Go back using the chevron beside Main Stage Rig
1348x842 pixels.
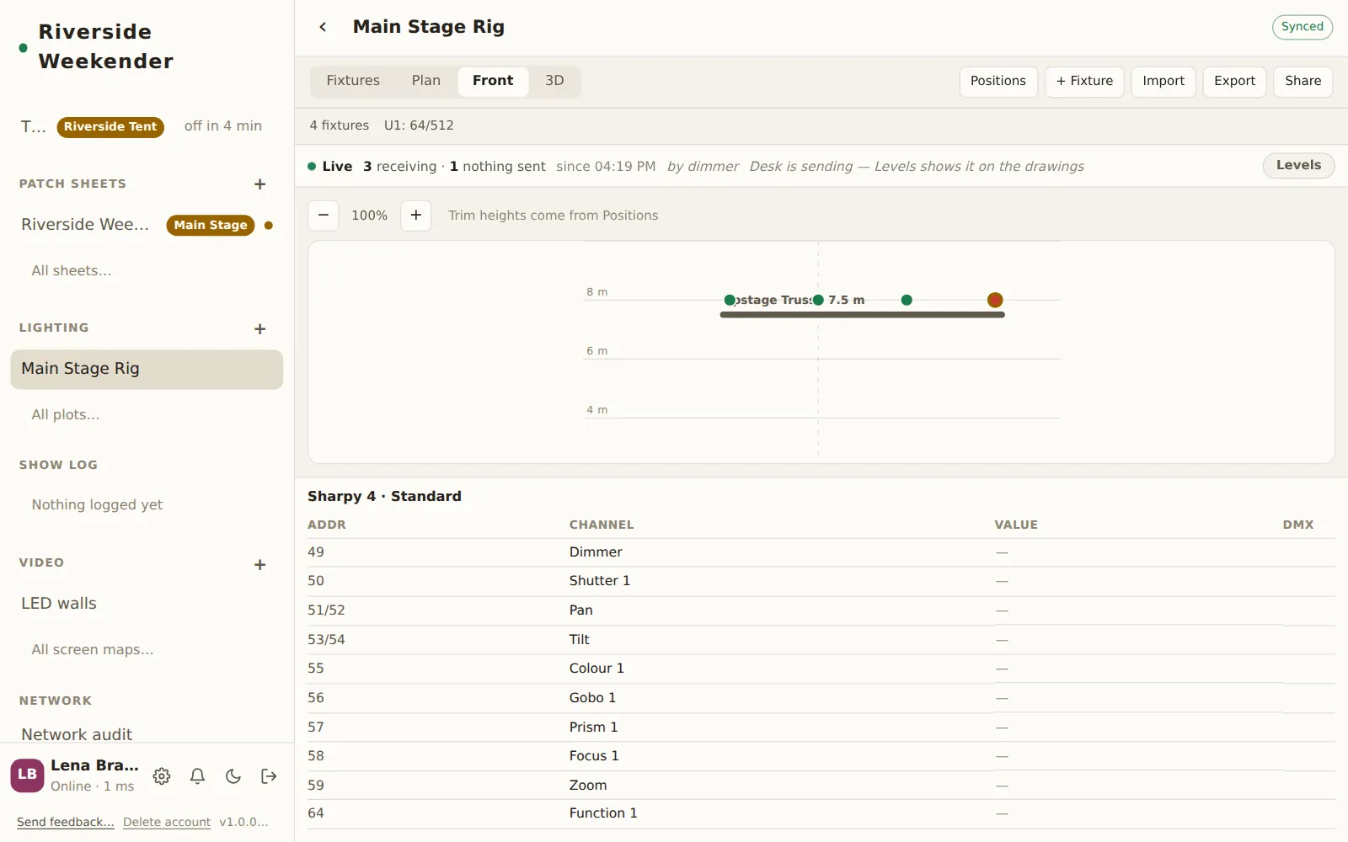(323, 27)
